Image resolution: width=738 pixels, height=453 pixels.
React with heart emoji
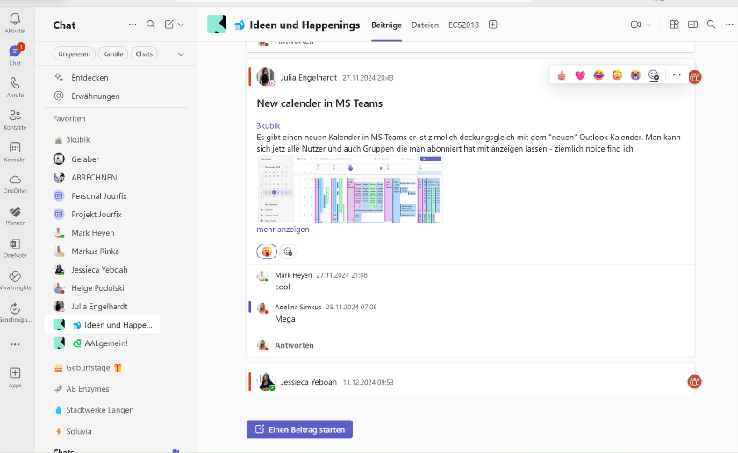tap(580, 75)
